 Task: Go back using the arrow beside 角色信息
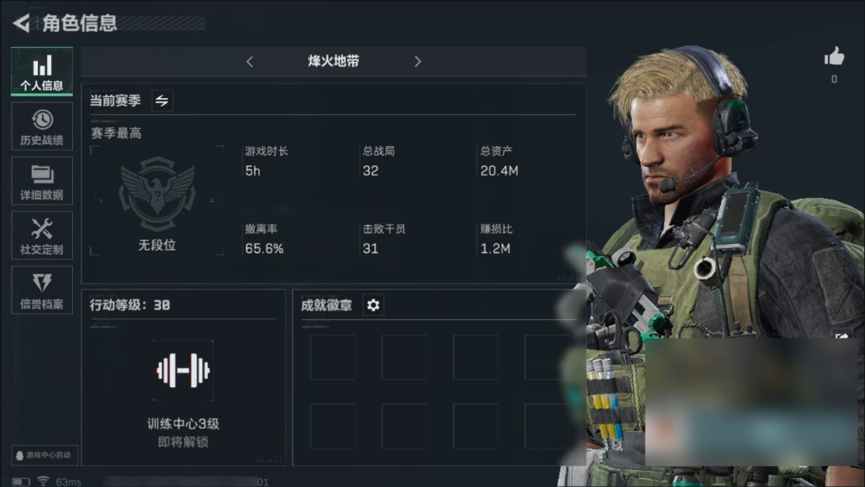tap(22, 23)
